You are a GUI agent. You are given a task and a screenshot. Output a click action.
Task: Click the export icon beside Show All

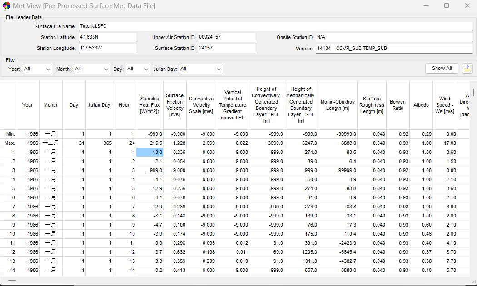(x=467, y=69)
